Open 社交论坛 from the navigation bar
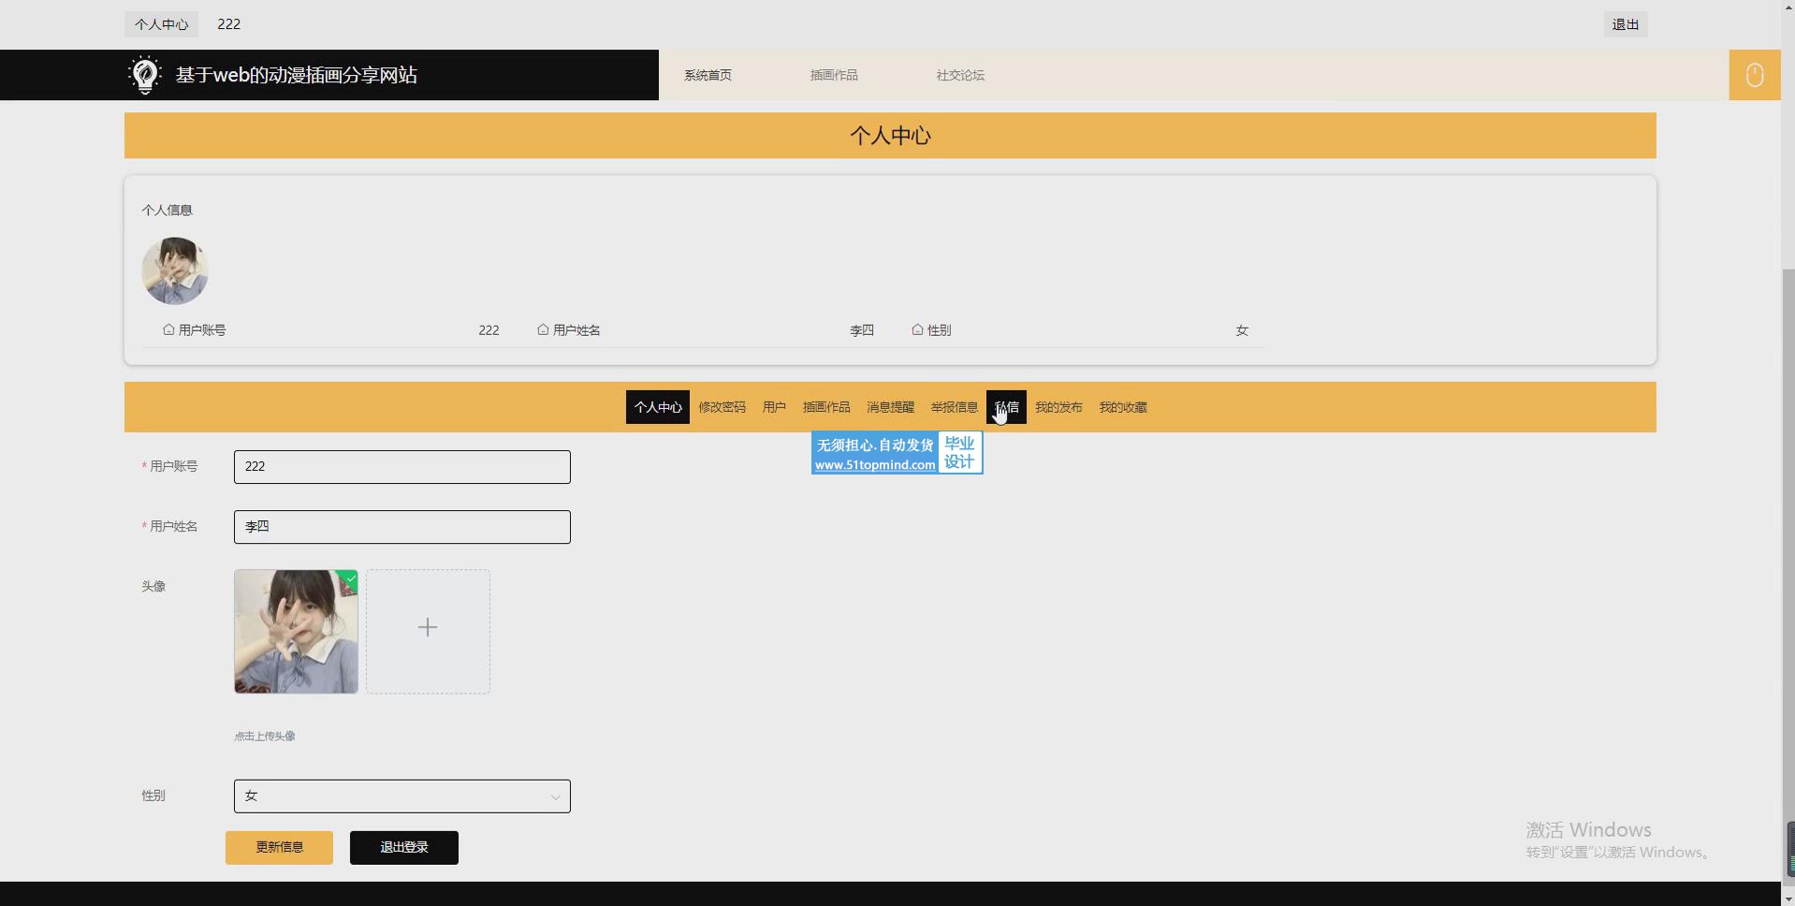Screen dimensions: 1795x906 tap(960, 75)
